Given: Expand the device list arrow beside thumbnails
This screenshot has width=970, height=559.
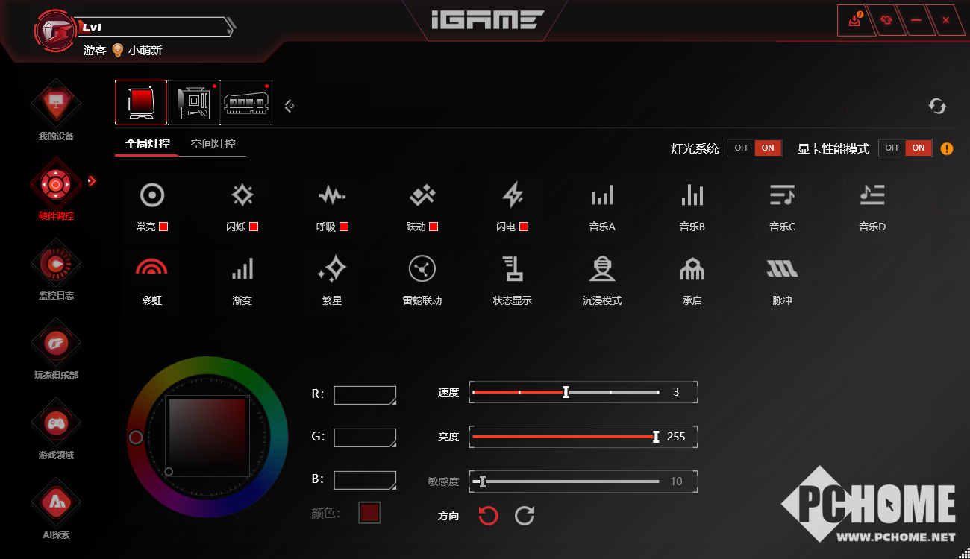Looking at the screenshot, I should (x=290, y=107).
